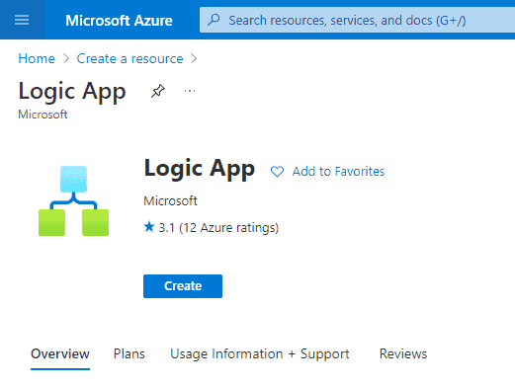Click Add to Favorites link

(x=338, y=172)
